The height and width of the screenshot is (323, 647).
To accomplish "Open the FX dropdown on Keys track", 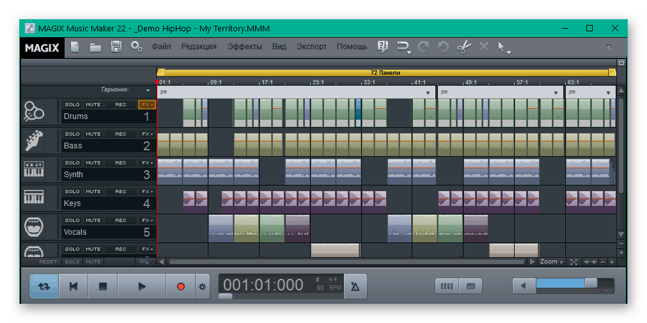I will click(147, 192).
